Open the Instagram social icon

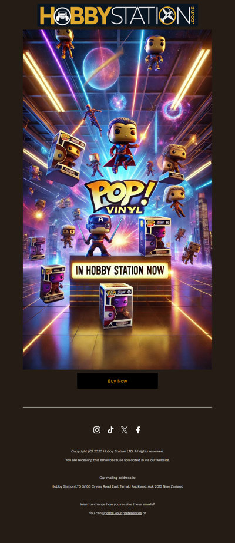[97, 430]
